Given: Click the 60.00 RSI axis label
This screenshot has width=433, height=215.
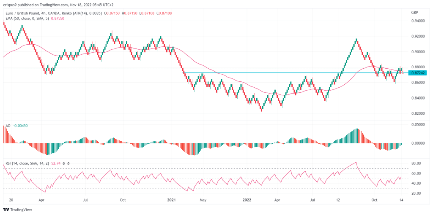Looking at the screenshot, I should [416, 173].
